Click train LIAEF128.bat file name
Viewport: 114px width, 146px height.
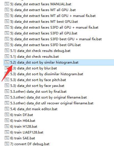coord(27,132)
